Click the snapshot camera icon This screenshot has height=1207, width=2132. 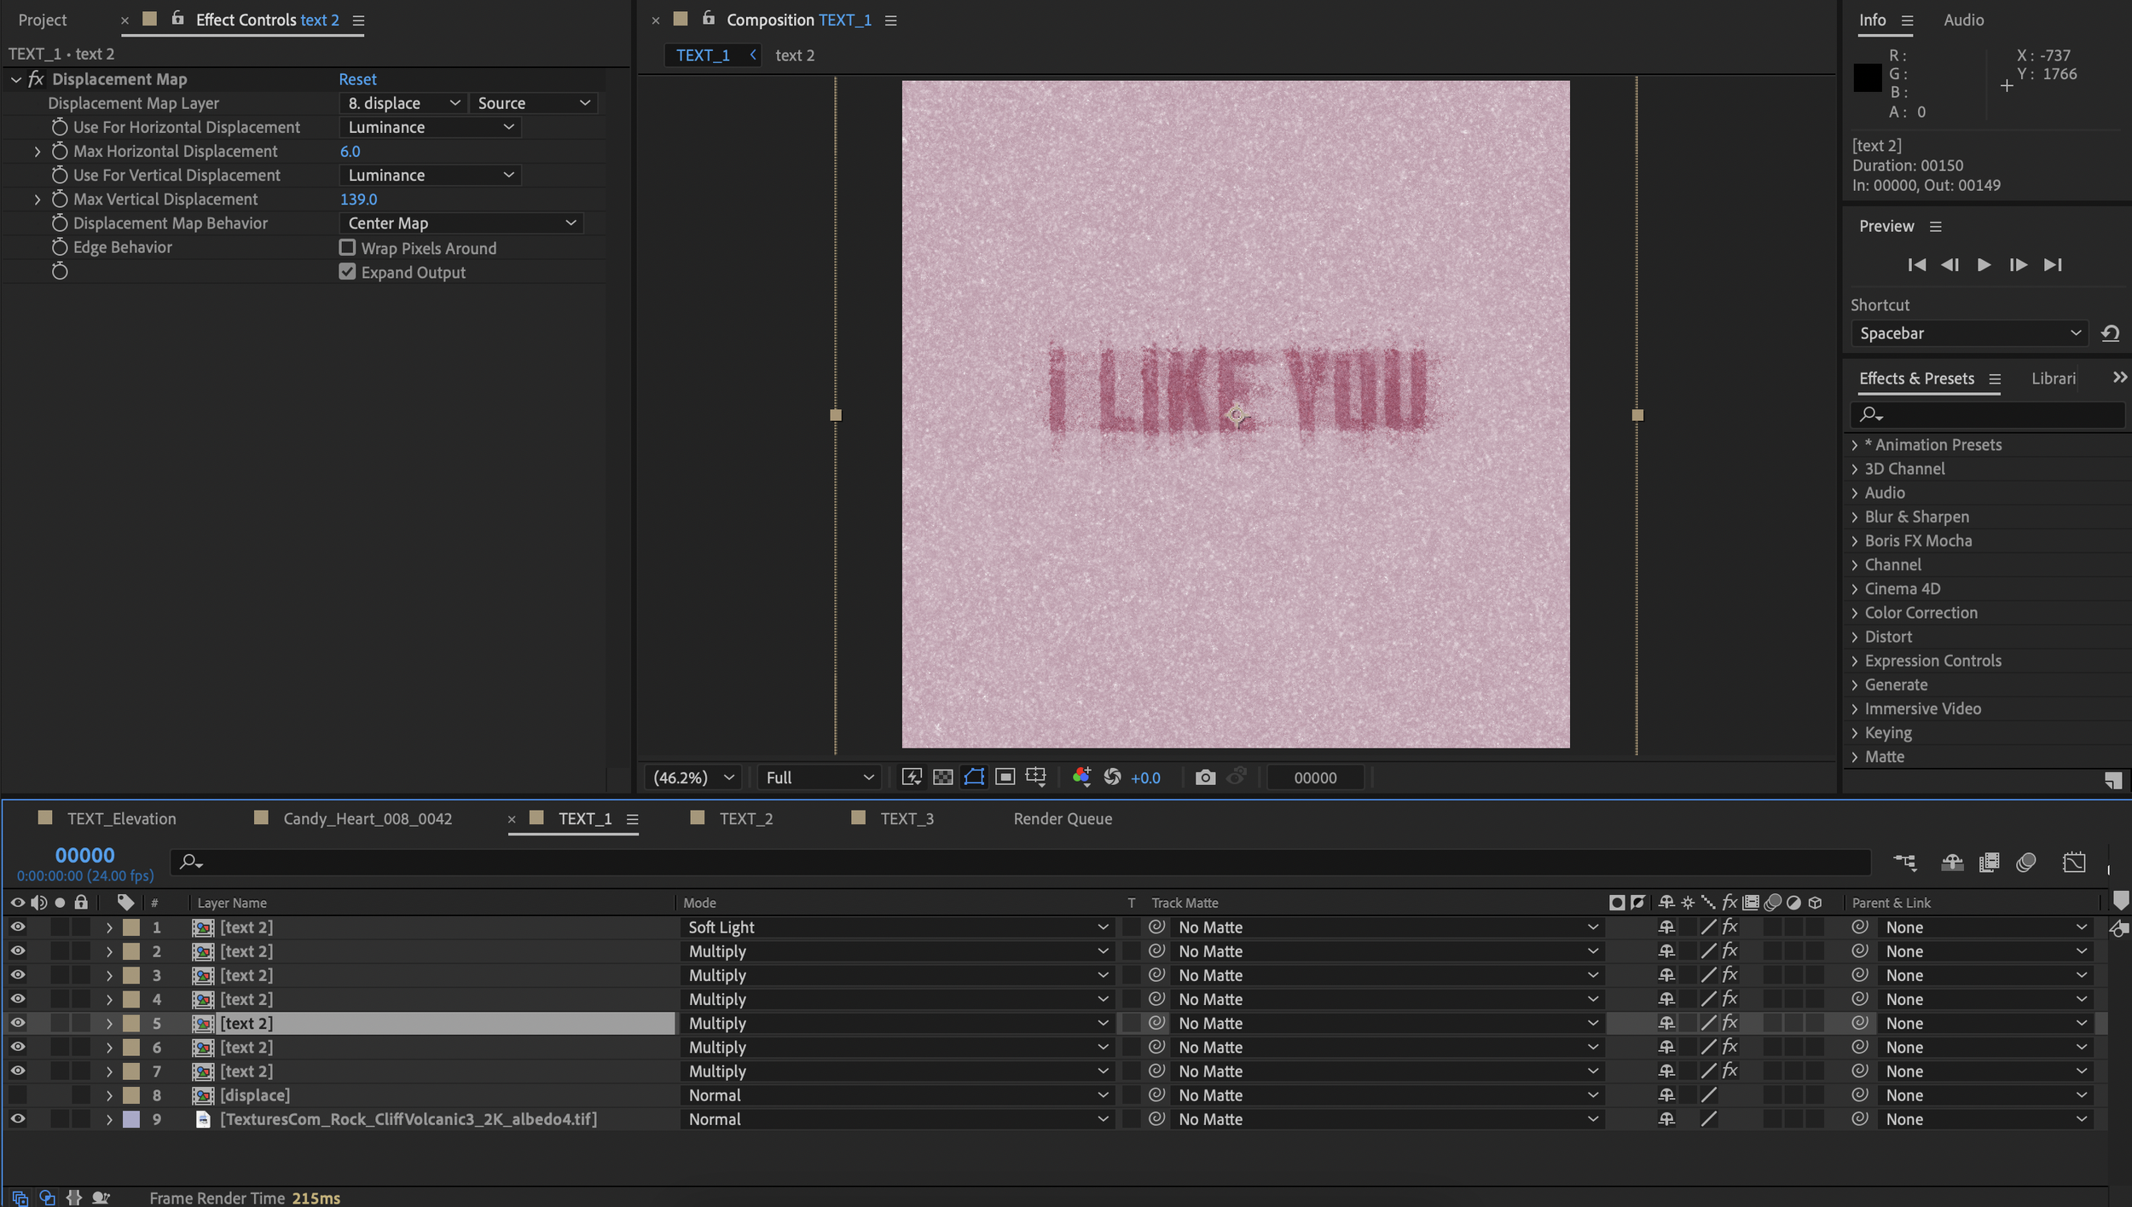[1204, 777]
